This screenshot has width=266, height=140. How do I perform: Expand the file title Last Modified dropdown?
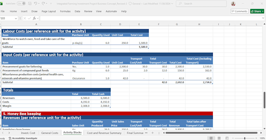click(172, 3)
